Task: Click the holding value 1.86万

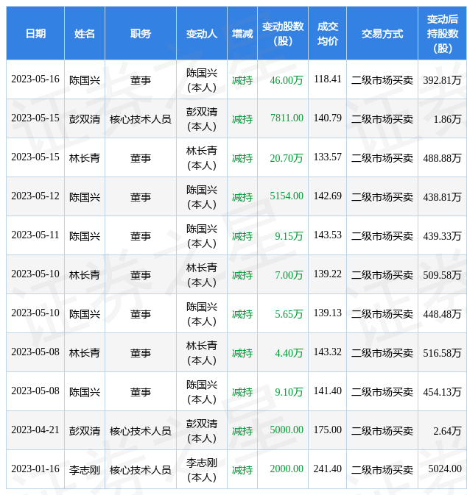Action: [x=447, y=119]
